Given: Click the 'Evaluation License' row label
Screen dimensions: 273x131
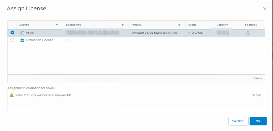Looking at the screenshot, I should point(39,40).
